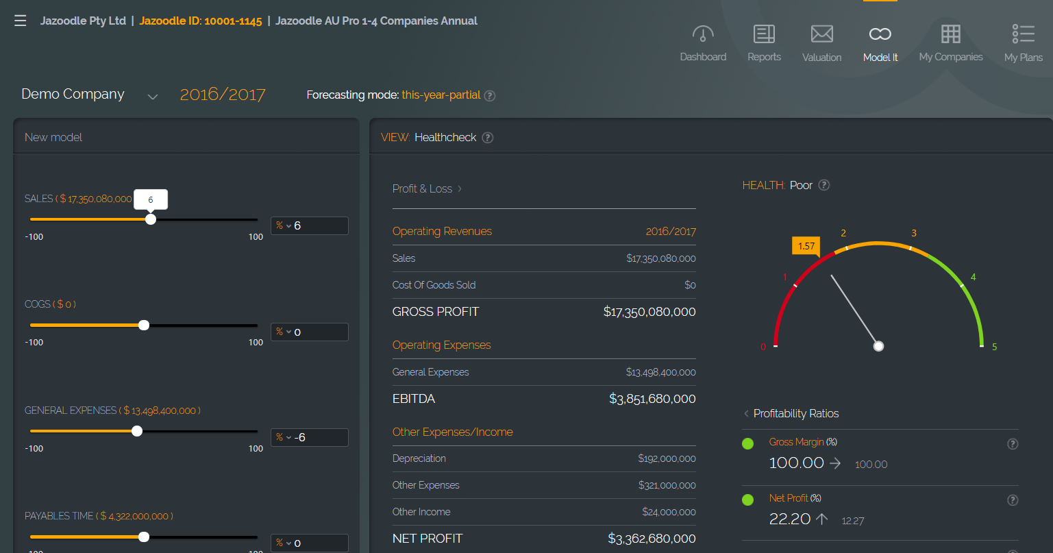Click the SALES slider tooltip showing 6

click(151, 200)
